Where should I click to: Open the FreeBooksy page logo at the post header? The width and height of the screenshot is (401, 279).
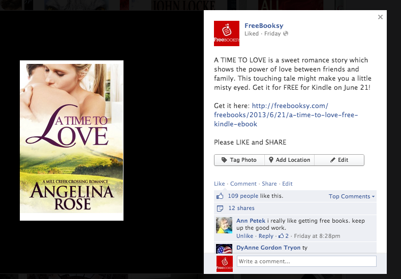(x=227, y=33)
